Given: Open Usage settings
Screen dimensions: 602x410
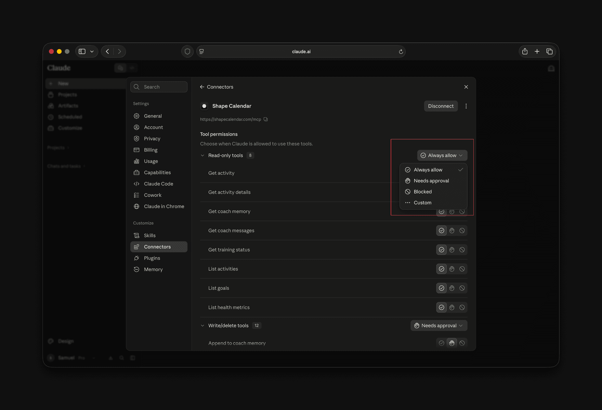Looking at the screenshot, I should pyautogui.click(x=159, y=161).
